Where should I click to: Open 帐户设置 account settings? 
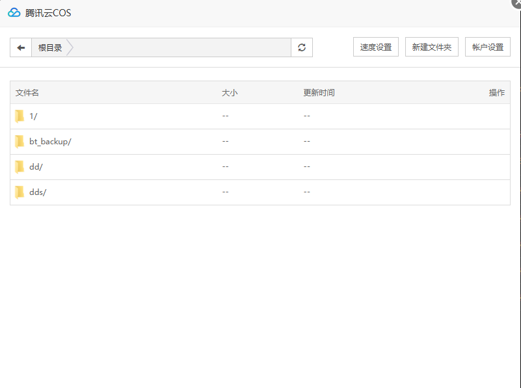pos(488,47)
